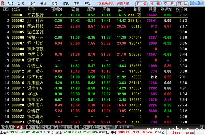Open the 分析 menu
The height and width of the screenshot is (135, 205).
(43, 4)
